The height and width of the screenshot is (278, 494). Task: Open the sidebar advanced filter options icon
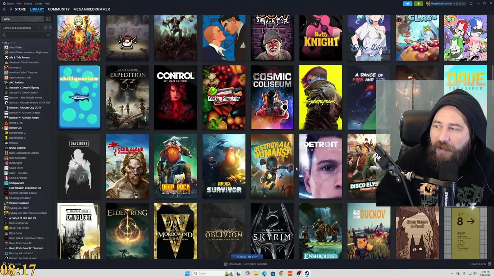(x=48, y=35)
